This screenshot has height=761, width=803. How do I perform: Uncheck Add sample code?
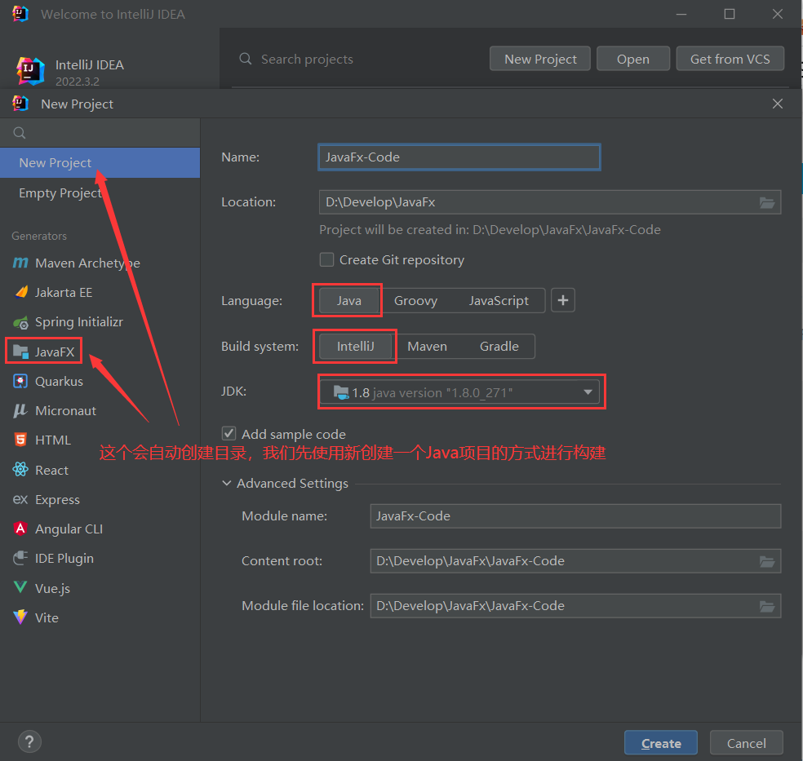[x=228, y=433]
